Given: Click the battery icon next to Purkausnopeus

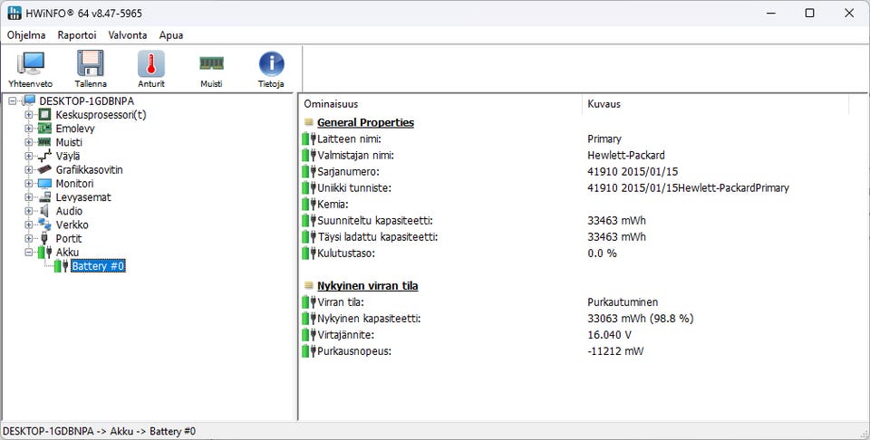Looking at the screenshot, I should (x=309, y=351).
